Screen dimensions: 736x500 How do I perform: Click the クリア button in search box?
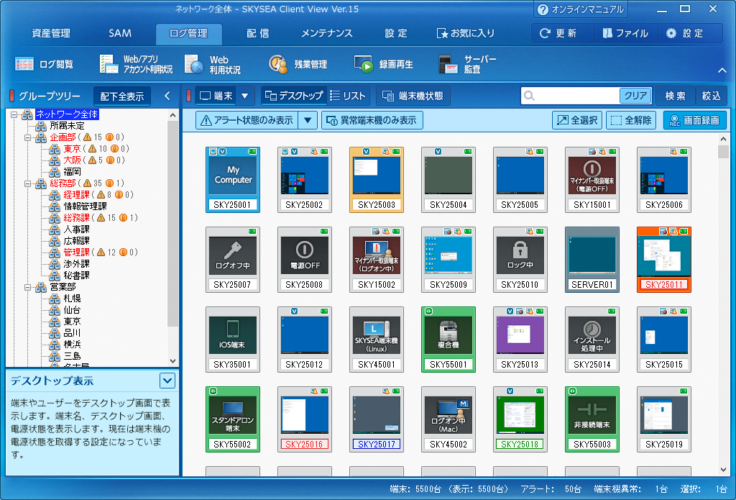635,96
